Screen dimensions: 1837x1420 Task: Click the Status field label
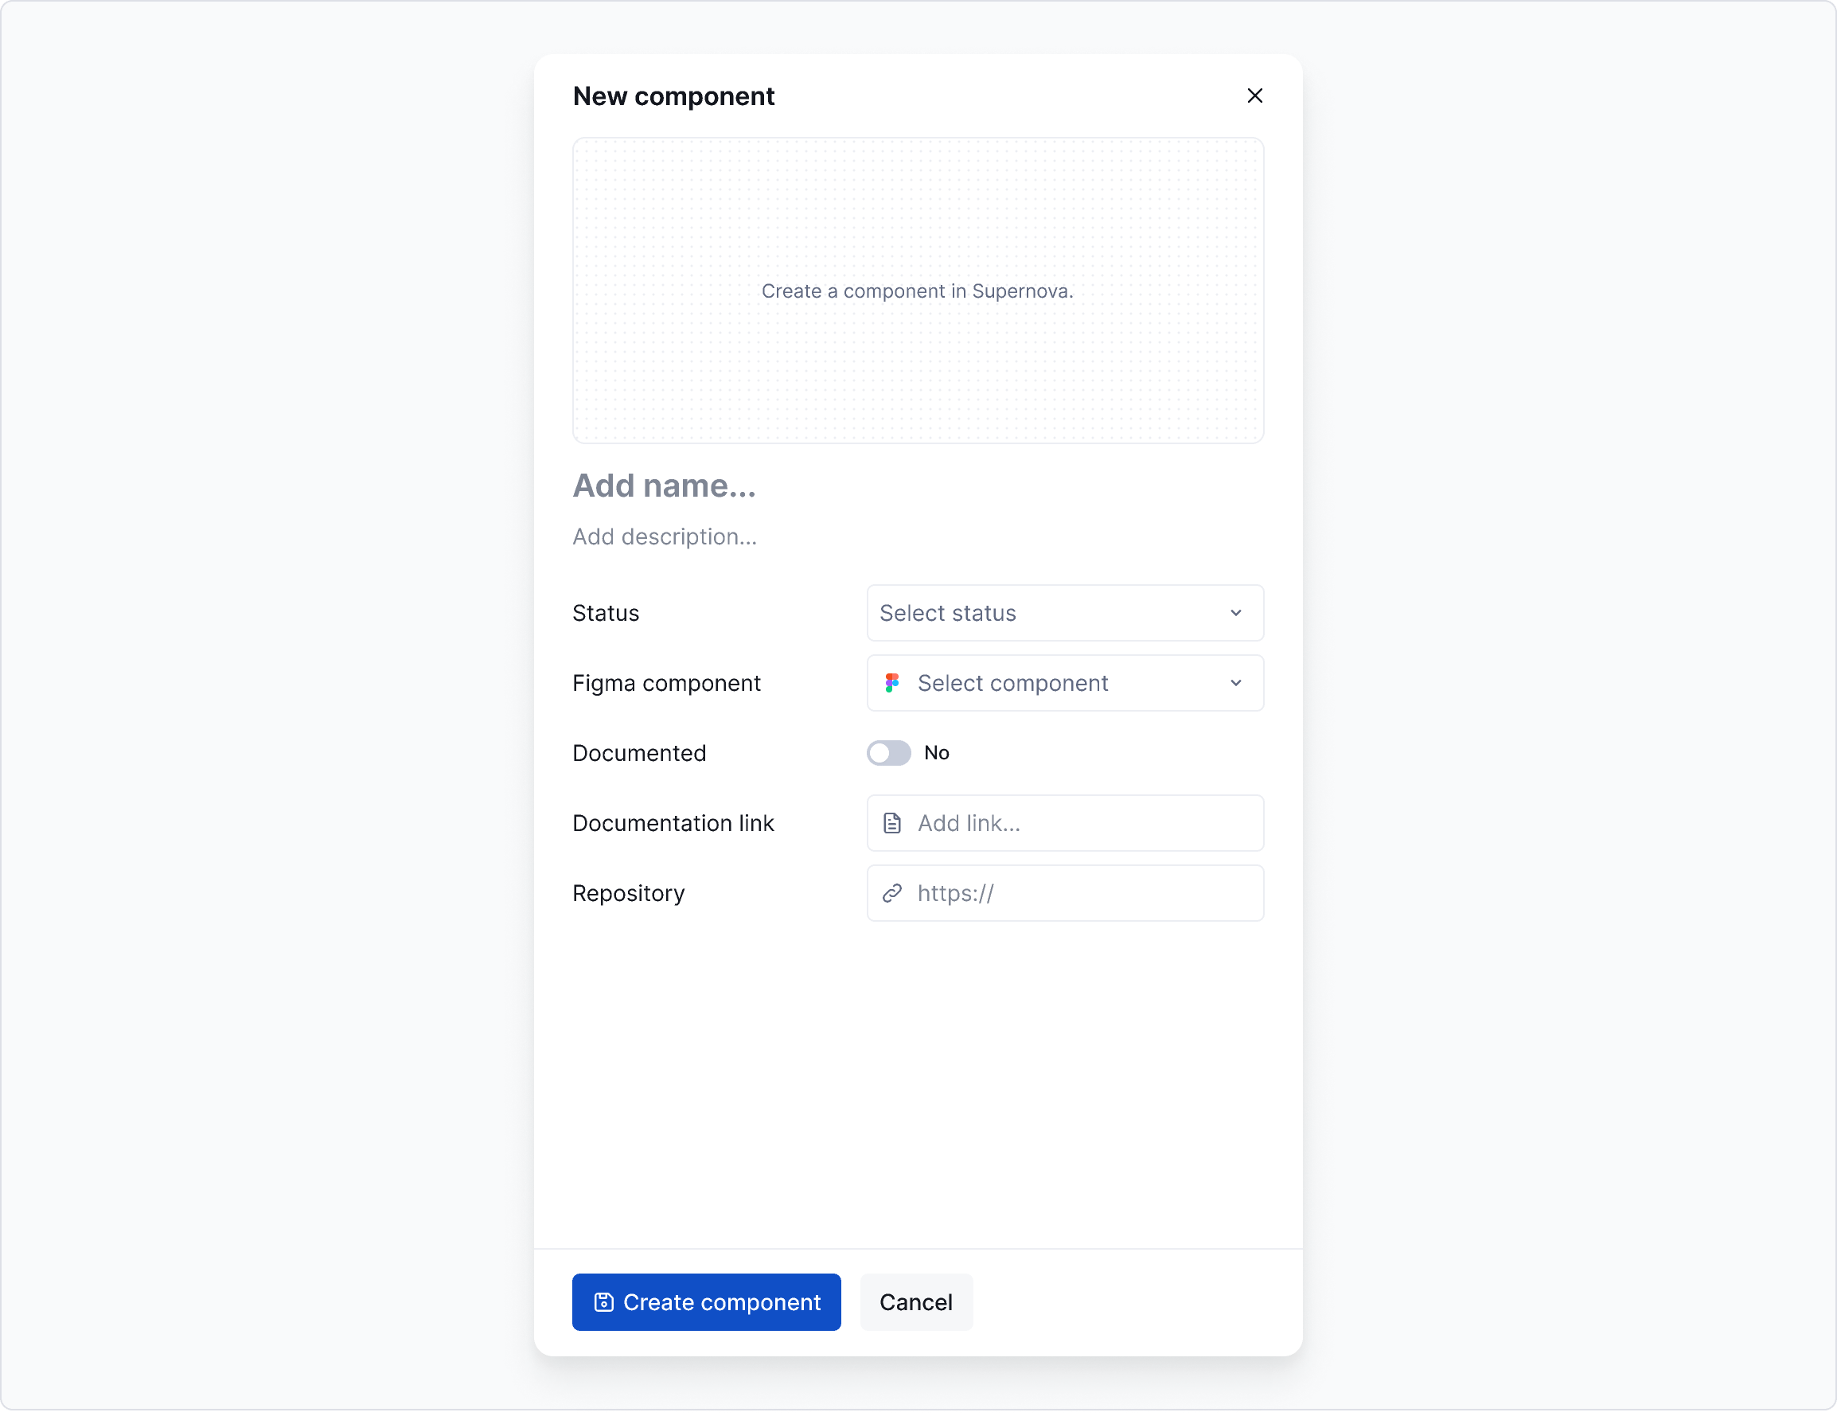[x=605, y=612]
